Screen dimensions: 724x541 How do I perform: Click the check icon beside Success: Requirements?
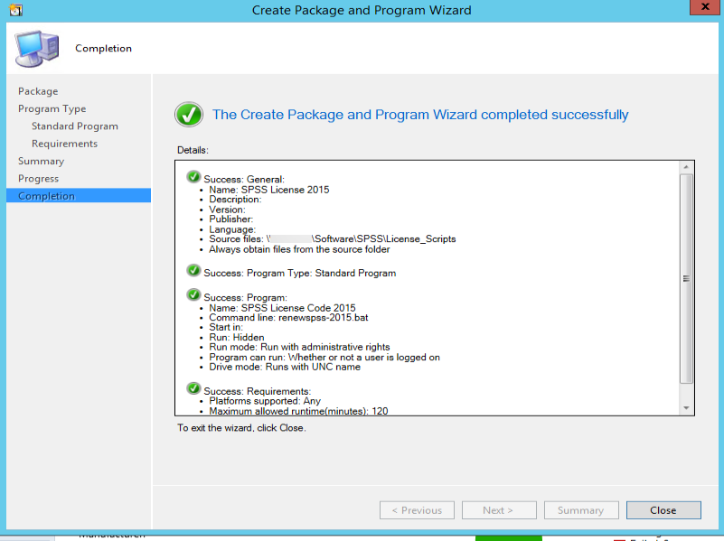193,388
